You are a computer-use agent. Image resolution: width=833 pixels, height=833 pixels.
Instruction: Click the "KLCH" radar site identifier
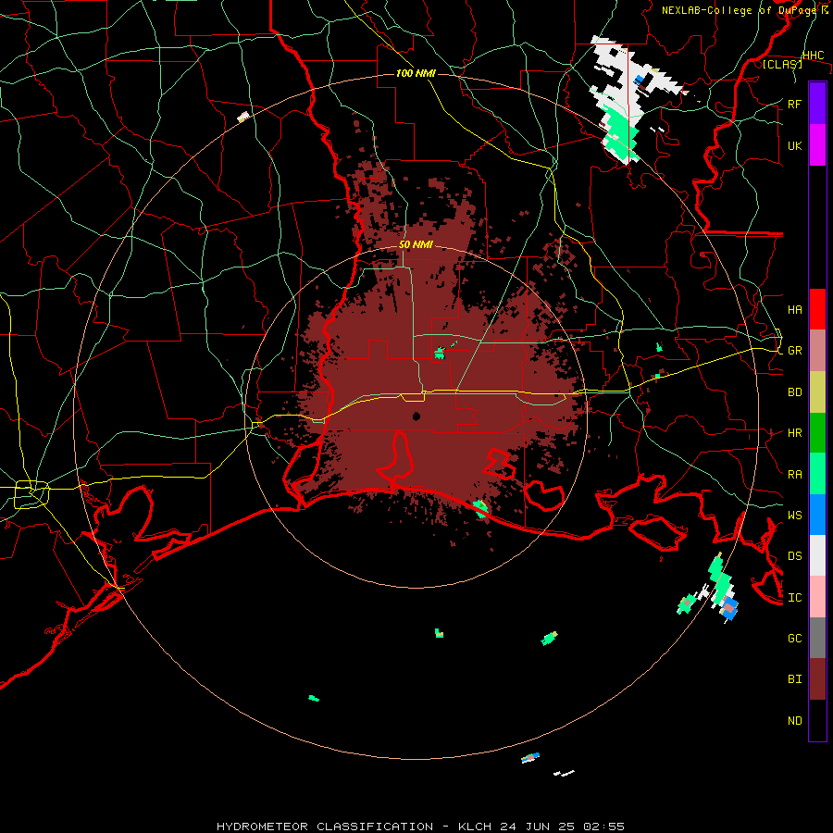pyautogui.click(x=473, y=827)
